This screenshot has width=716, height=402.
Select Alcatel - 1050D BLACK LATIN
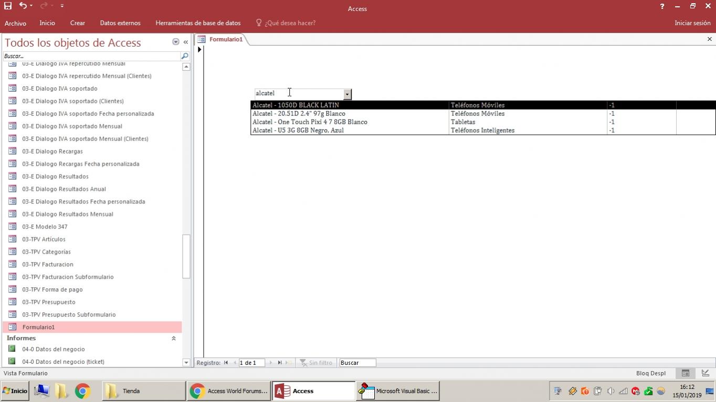click(350, 105)
